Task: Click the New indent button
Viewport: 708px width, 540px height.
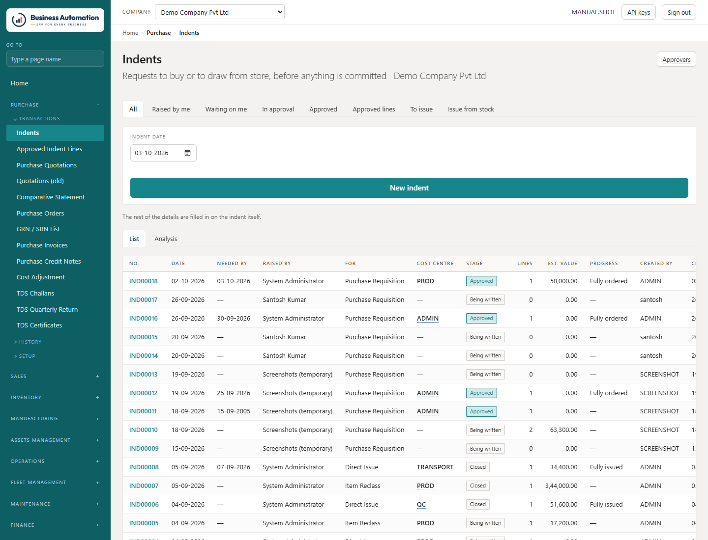Action: tap(409, 188)
